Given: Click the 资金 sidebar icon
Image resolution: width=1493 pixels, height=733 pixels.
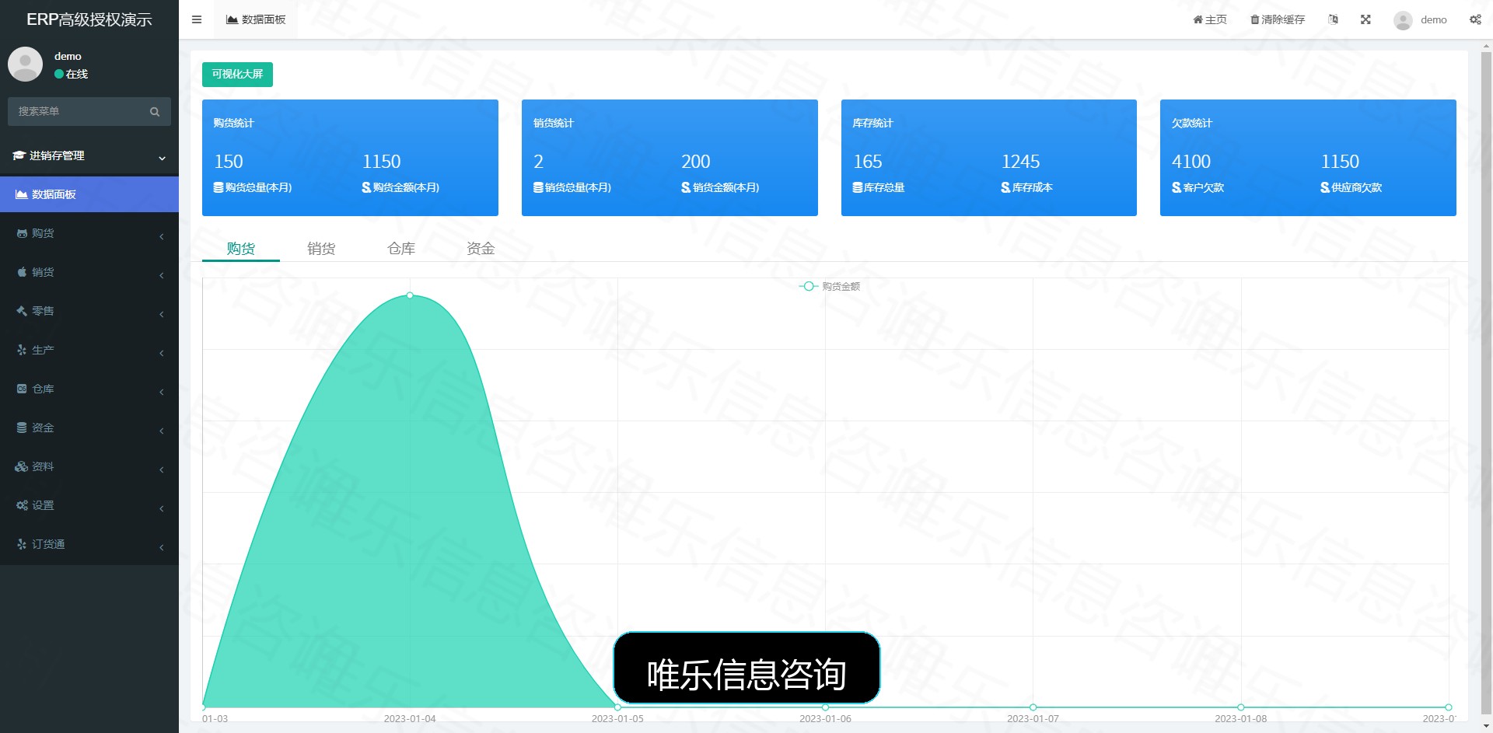Looking at the screenshot, I should [x=22, y=428].
